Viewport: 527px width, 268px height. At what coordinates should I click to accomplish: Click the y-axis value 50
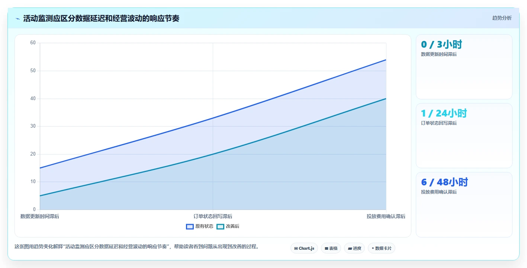(x=33, y=71)
